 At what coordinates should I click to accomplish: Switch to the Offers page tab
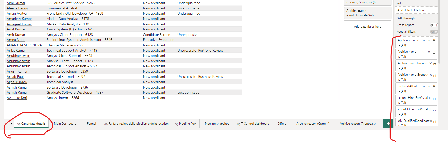282,124
